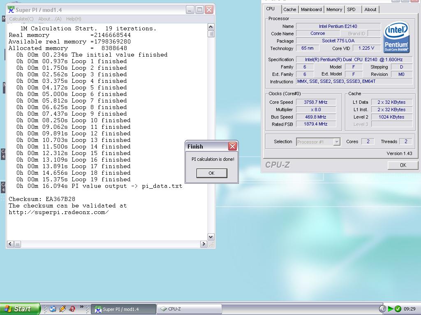Open the About...(A) menu in Super PI

click(x=50, y=19)
